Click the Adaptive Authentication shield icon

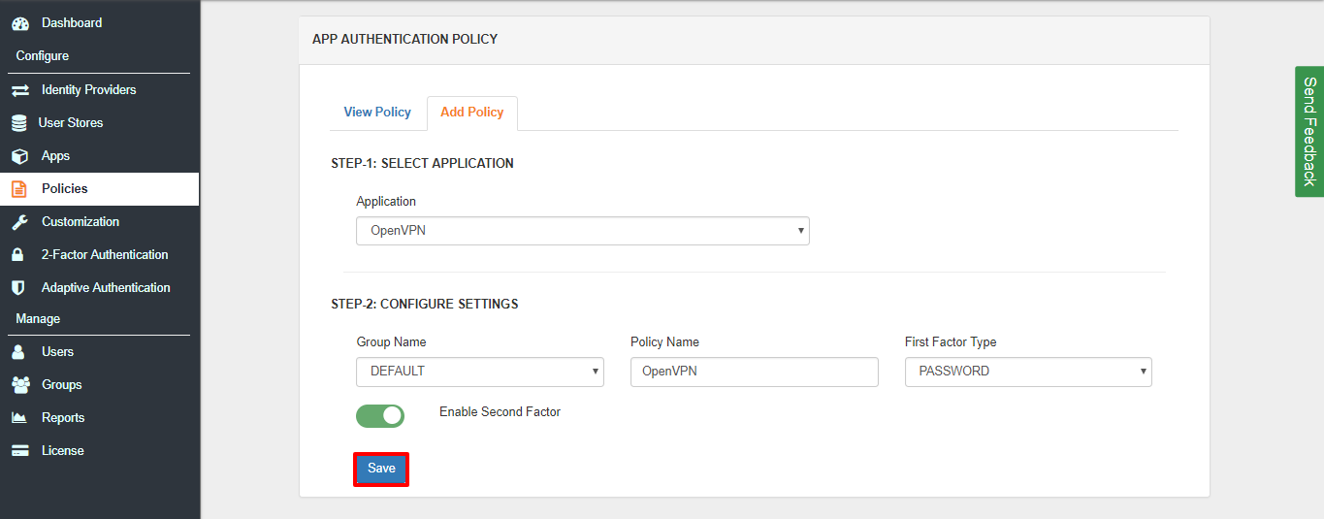[x=17, y=288]
